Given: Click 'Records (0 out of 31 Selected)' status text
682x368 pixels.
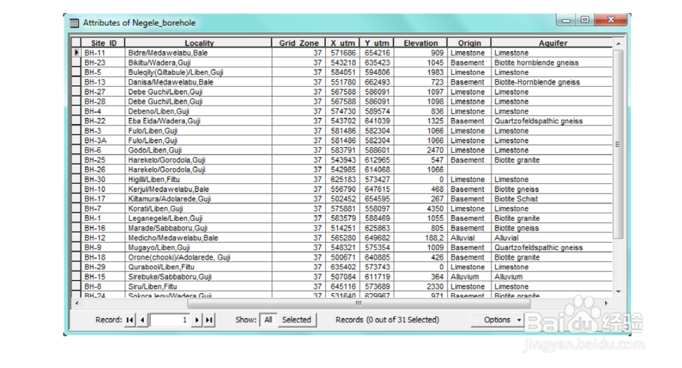Looking at the screenshot, I should pos(387,320).
